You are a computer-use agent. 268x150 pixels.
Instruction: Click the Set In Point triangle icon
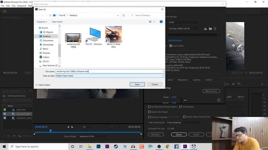(x=68, y=127)
